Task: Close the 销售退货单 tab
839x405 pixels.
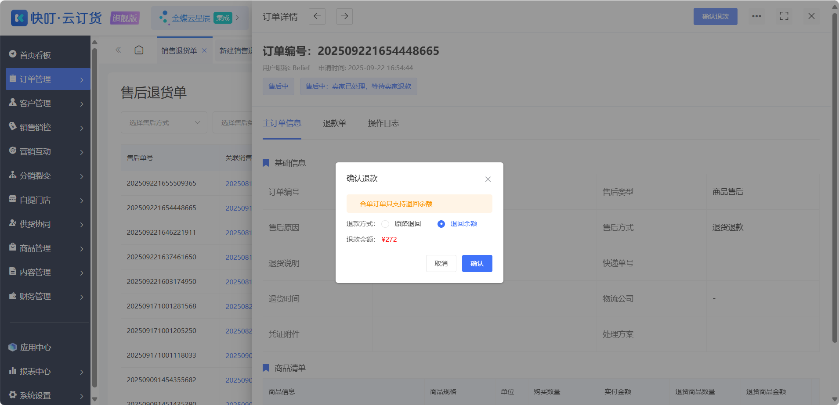Action: 204,50
